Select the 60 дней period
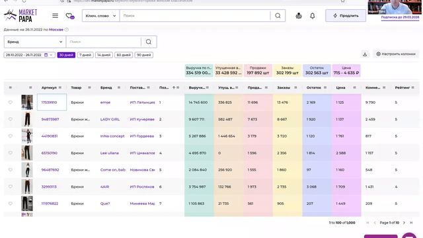 click(x=124, y=55)
